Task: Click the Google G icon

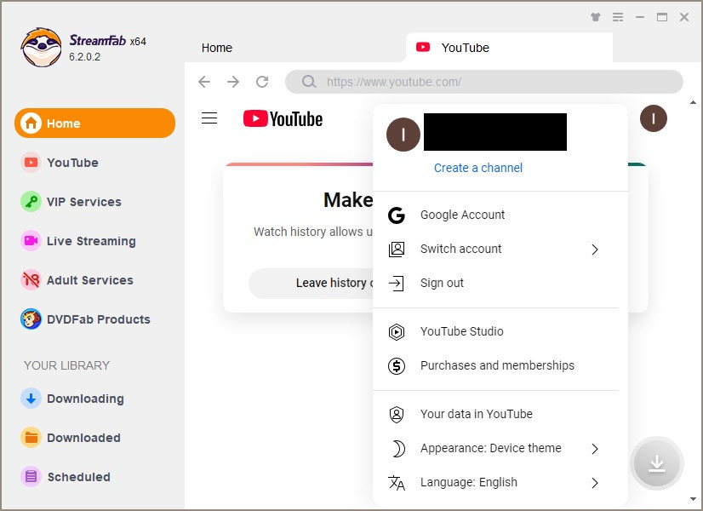Action: [397, 215]
